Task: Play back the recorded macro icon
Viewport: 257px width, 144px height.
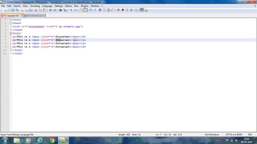Action: point(127,10)
